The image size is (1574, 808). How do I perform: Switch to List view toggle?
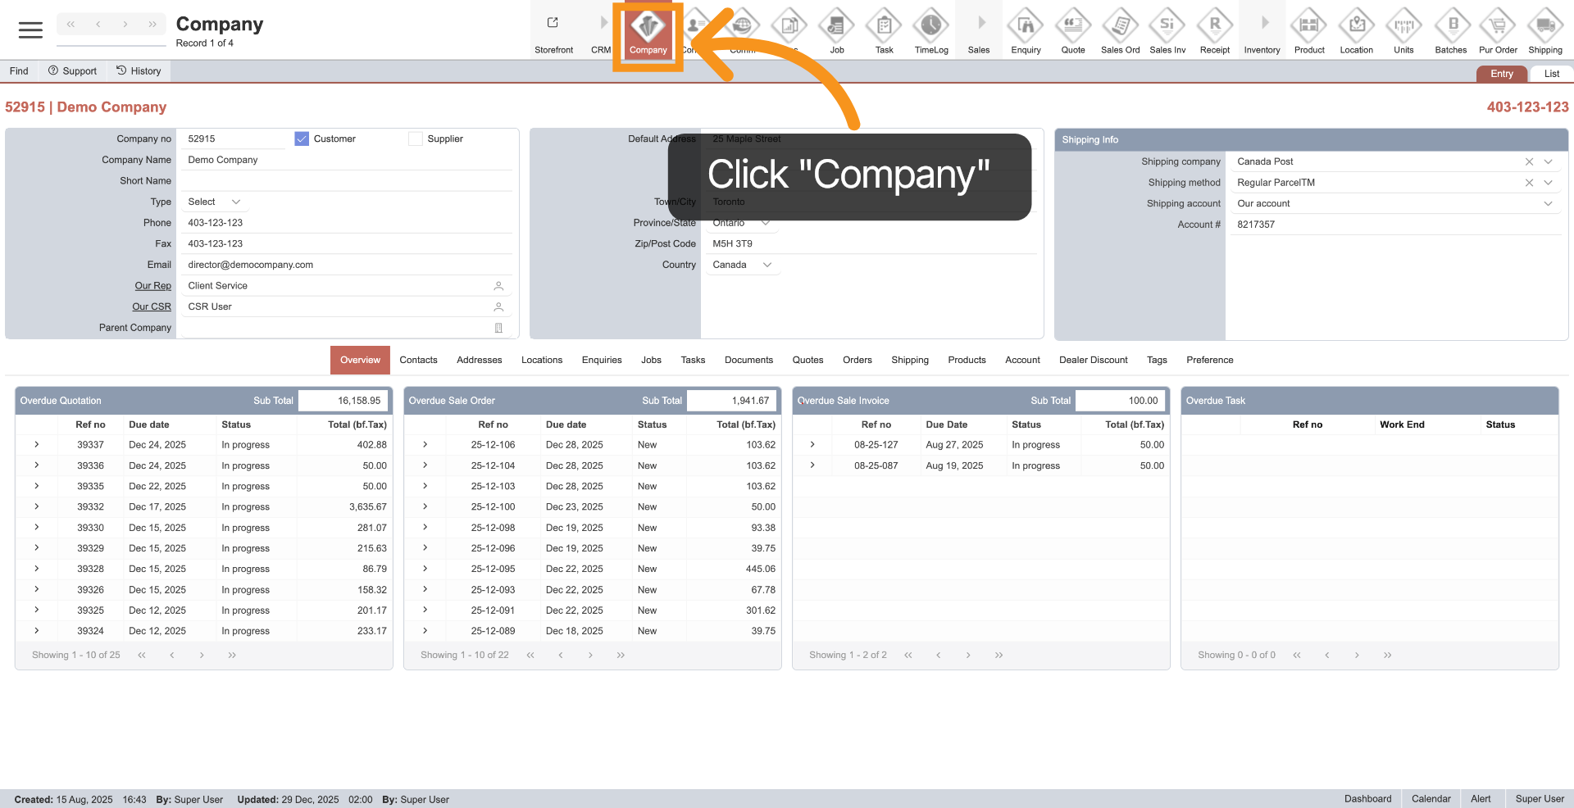1551,74
